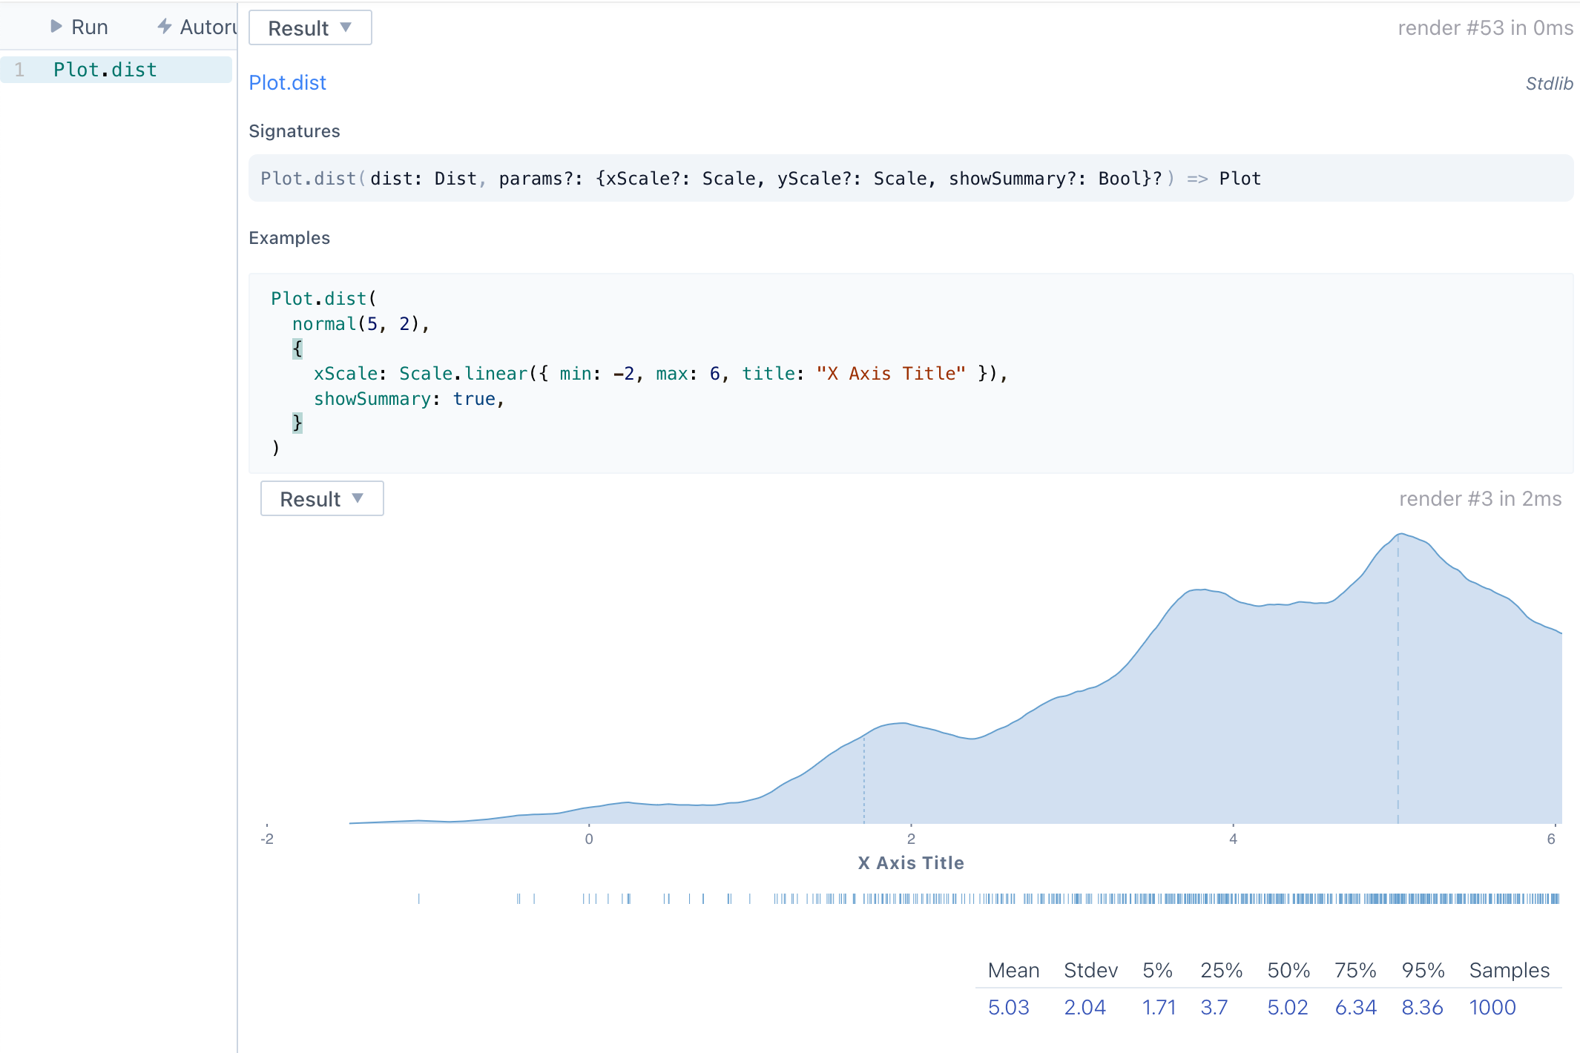The height and width of the screenshot is (1053, 1580).
Task: Open the top Result dropdown
Action: click(309, 28)
